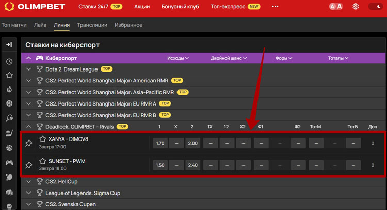Open the Двойной шанс dropdown

pos(229,58)
